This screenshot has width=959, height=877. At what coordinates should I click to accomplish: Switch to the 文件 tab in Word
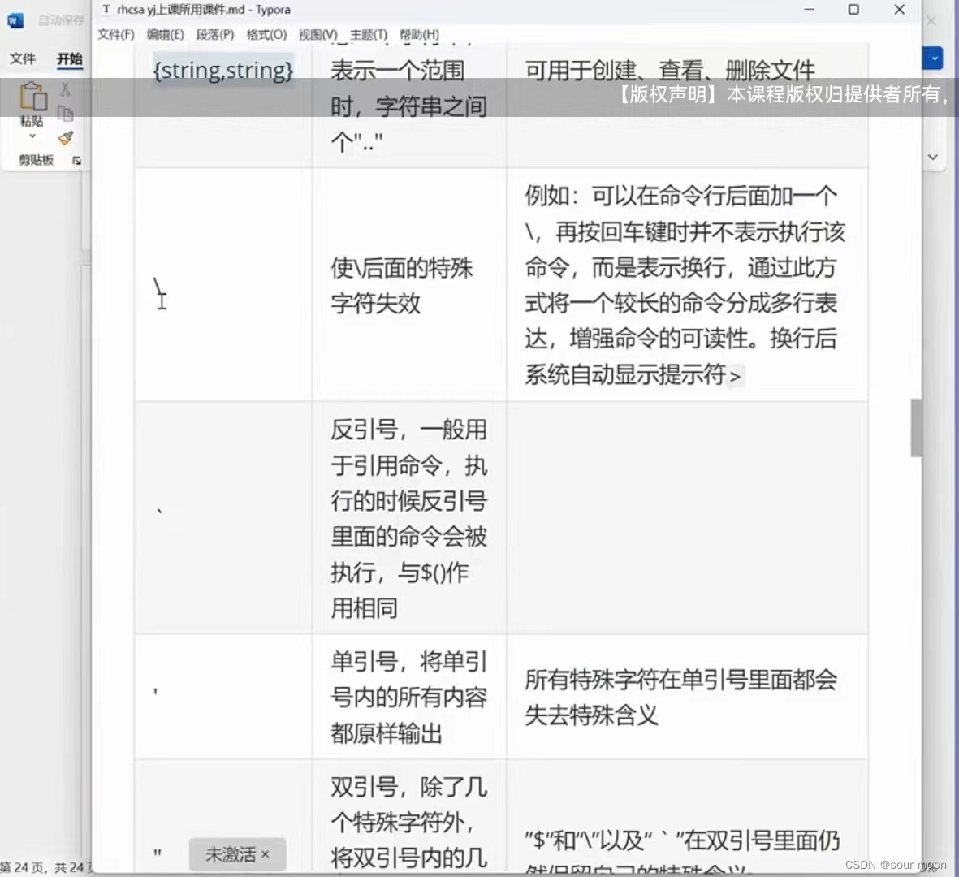pos(23,58)
